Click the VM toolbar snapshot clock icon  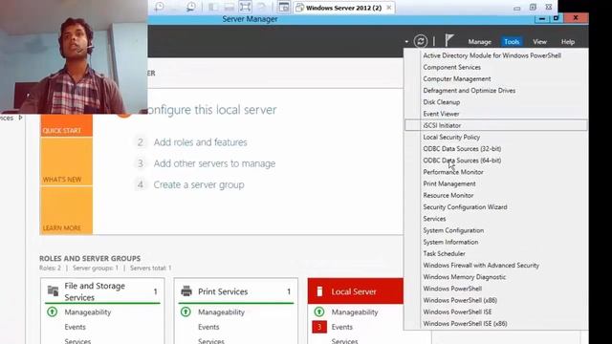(x=160, y=7)
